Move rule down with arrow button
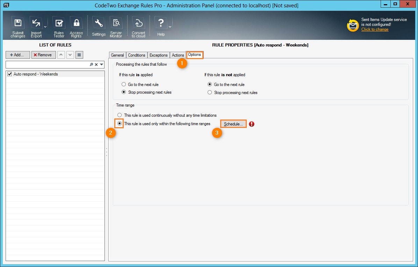 (x=70, y=55)
